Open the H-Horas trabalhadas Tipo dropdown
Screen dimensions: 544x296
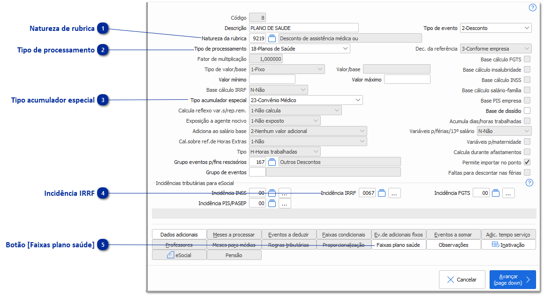tap(285, 151)
